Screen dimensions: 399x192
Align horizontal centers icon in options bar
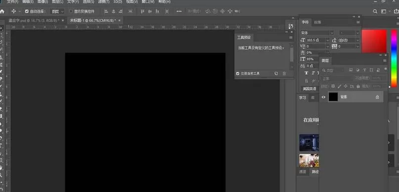114,11
